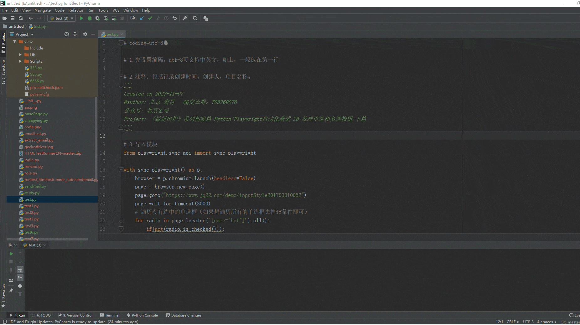The image size is (580, 325).
Task: Click Git Commit green checkmark
Action: 150,18
